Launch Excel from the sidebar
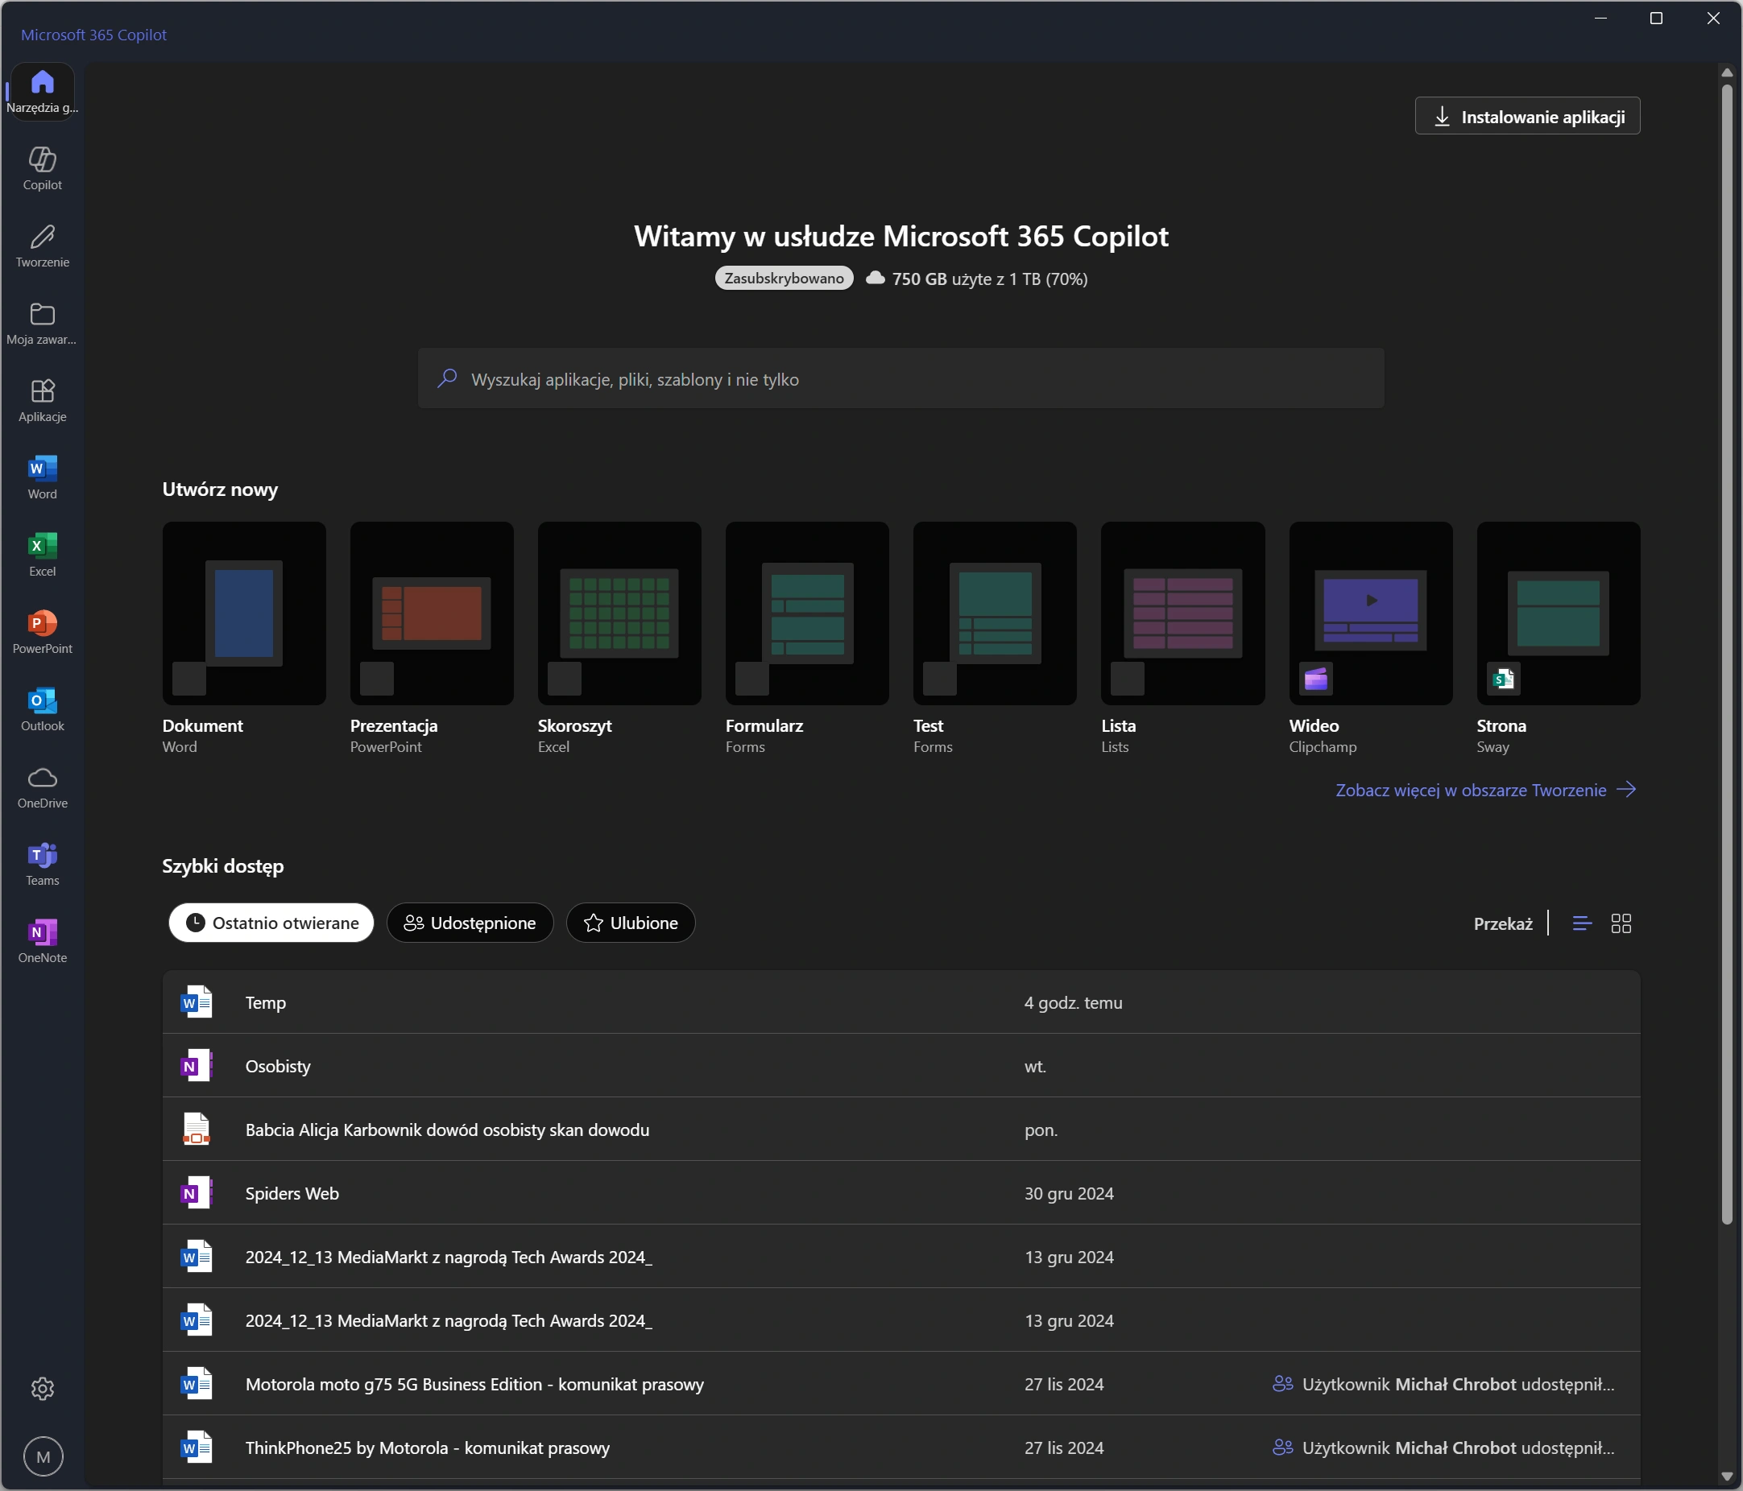The height and width of the screenshot is (1491, 1743). (x=42, y=556)
